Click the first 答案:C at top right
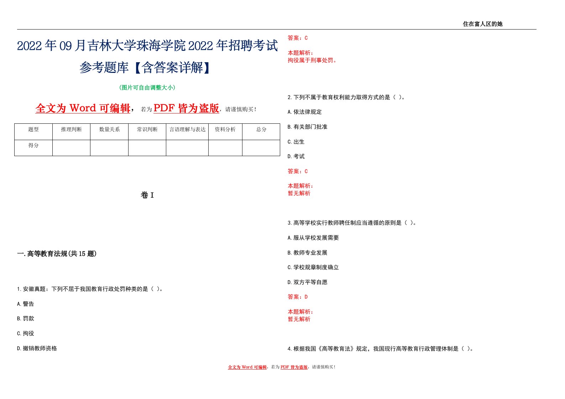 [x=298, y=38]
